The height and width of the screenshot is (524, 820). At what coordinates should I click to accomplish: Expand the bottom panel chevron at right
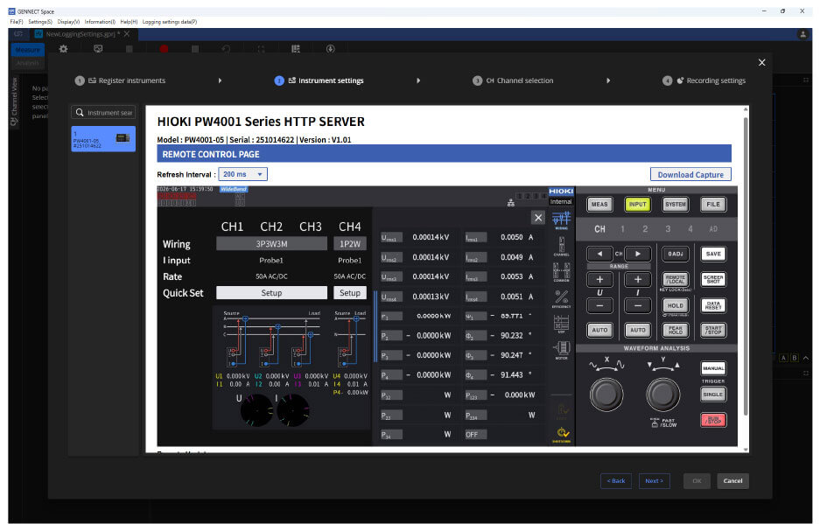[806, 358]
